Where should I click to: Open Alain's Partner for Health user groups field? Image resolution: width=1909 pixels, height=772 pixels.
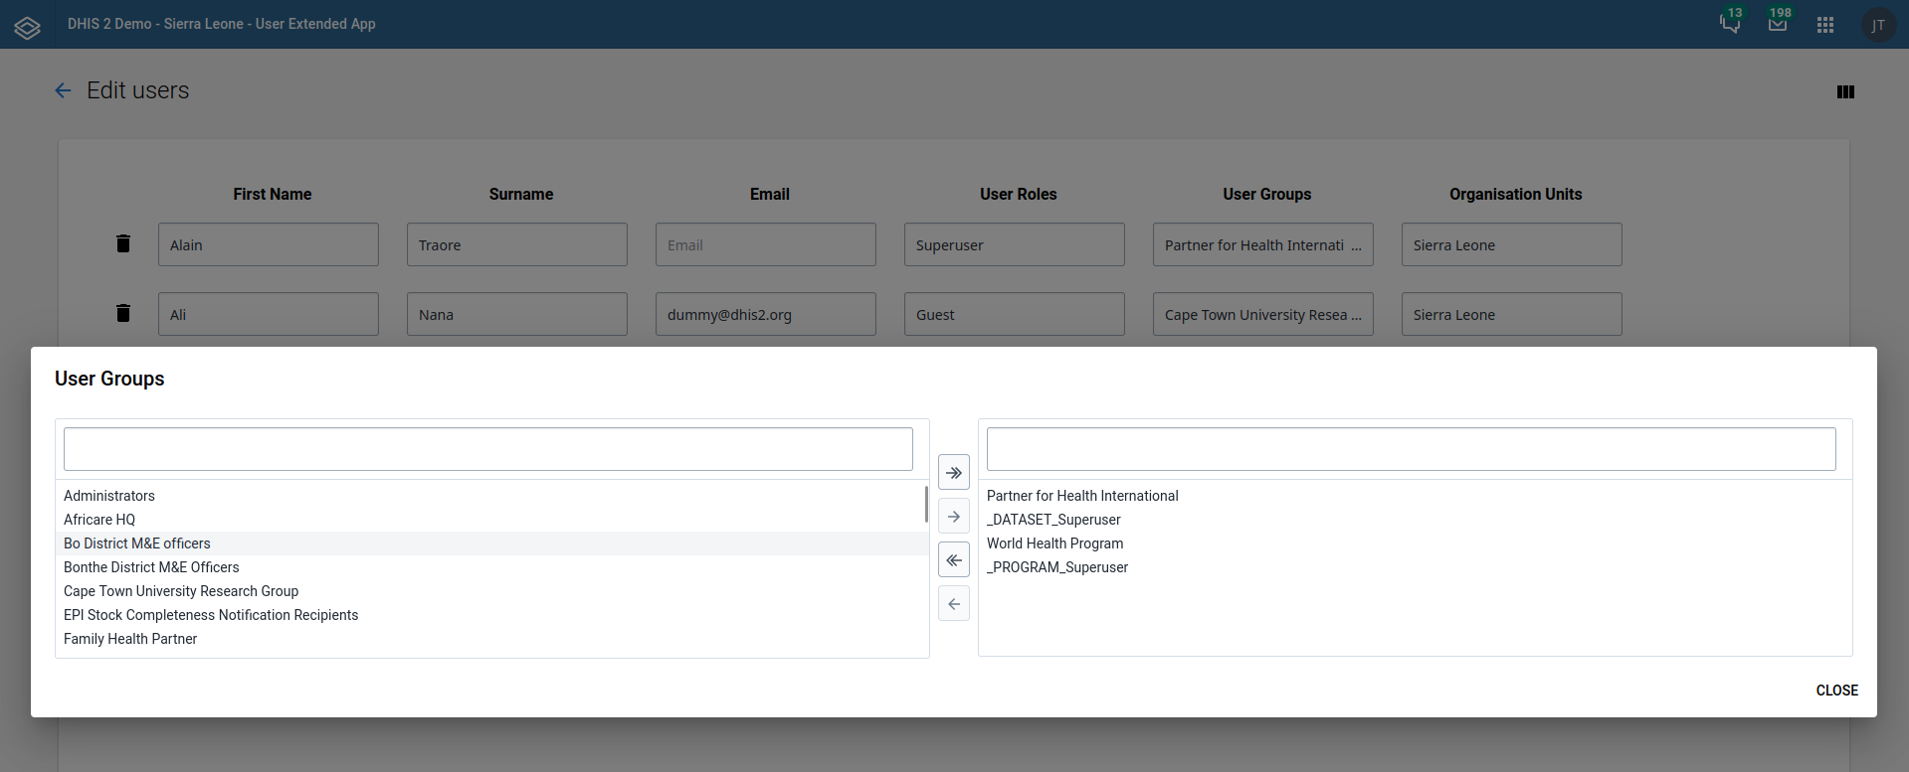(x=1263, y=244)
